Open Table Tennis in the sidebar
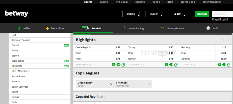Image resolution: width=233 pixels, height=104 pixels. coord(40,61)
